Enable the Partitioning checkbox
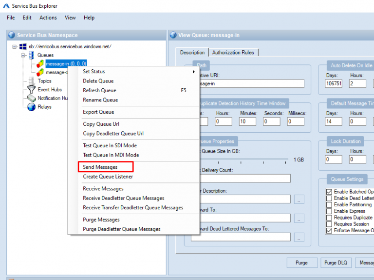The height and width of the screenshot is (280, 374). pos(329,205)
